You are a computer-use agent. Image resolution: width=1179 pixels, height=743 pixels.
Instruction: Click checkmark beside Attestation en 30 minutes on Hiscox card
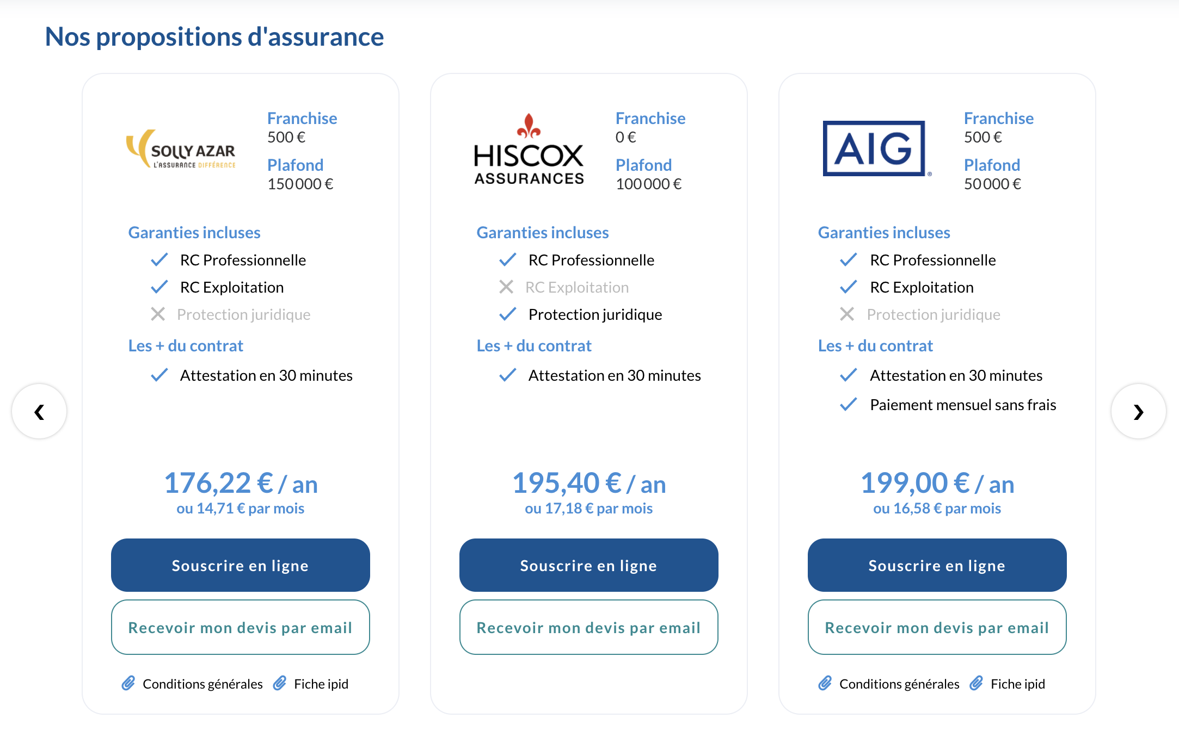507,375
